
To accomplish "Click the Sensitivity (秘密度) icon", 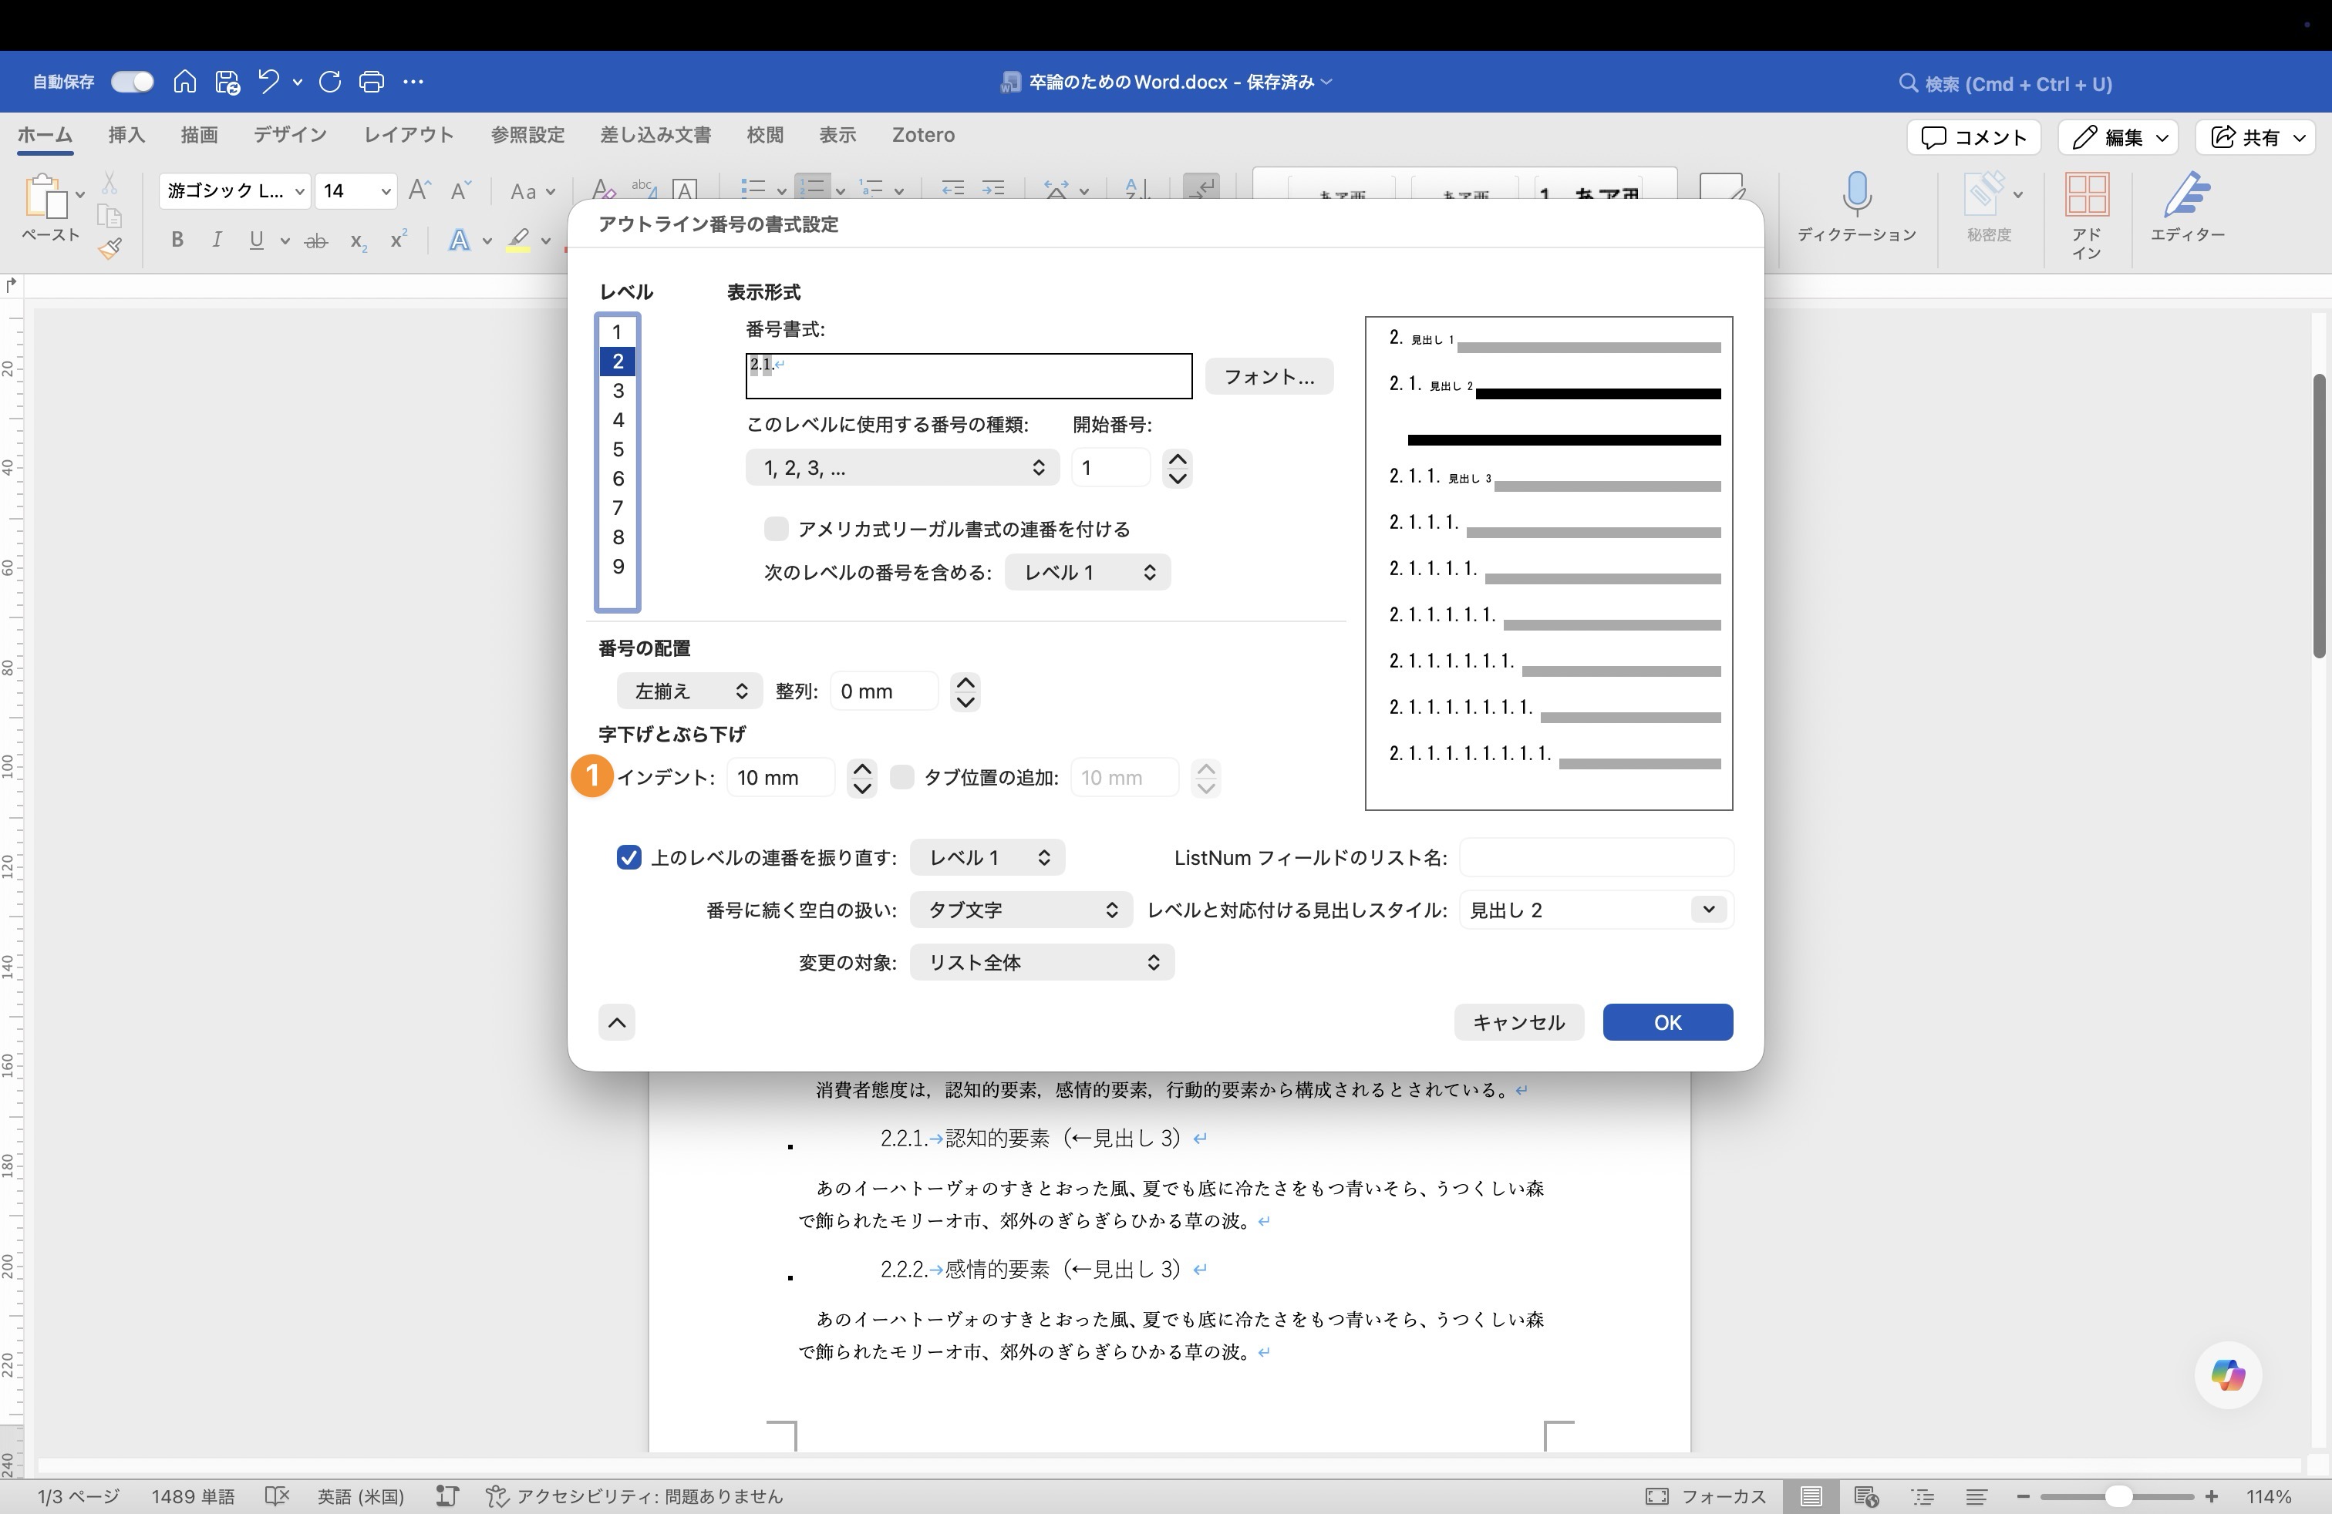I will (x=1989, y=206).
